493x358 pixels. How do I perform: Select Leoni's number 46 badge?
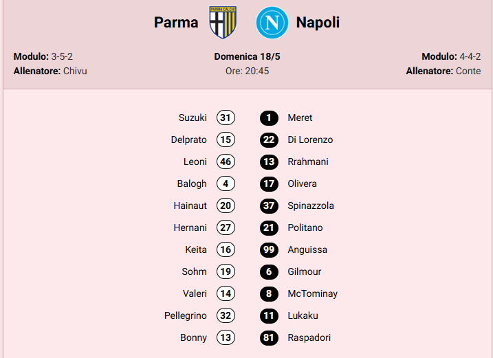[226, 161]
